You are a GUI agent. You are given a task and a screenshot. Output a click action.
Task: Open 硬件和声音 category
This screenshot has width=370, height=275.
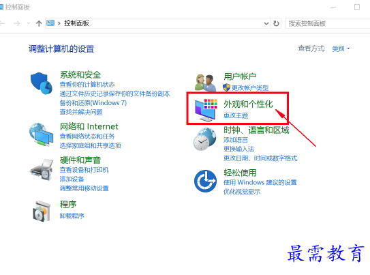(80, 160)
